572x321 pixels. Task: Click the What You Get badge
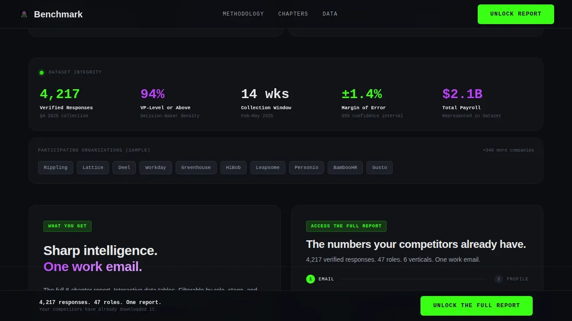pyautogui.click(x=67, y=226)
